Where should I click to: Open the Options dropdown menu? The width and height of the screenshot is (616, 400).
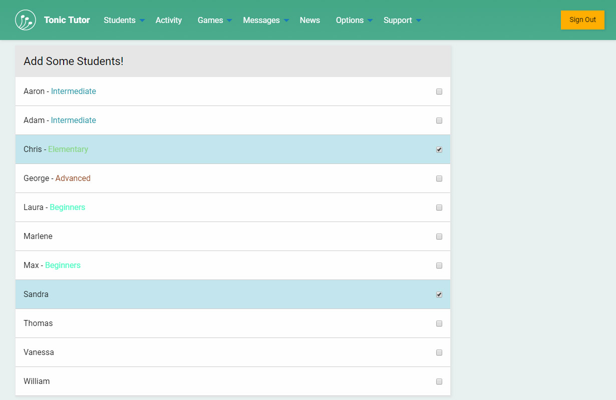tap(354, 20)
